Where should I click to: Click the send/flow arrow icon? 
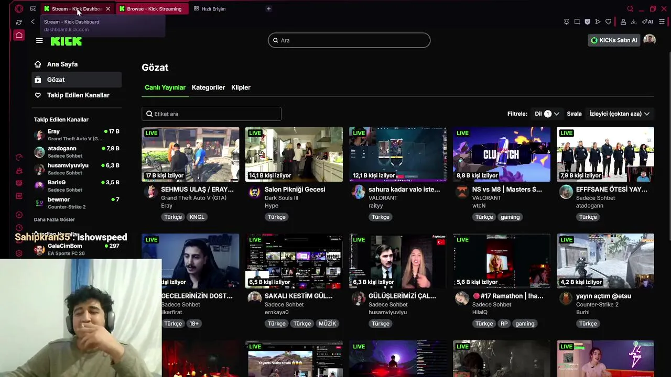coord(598,22)
